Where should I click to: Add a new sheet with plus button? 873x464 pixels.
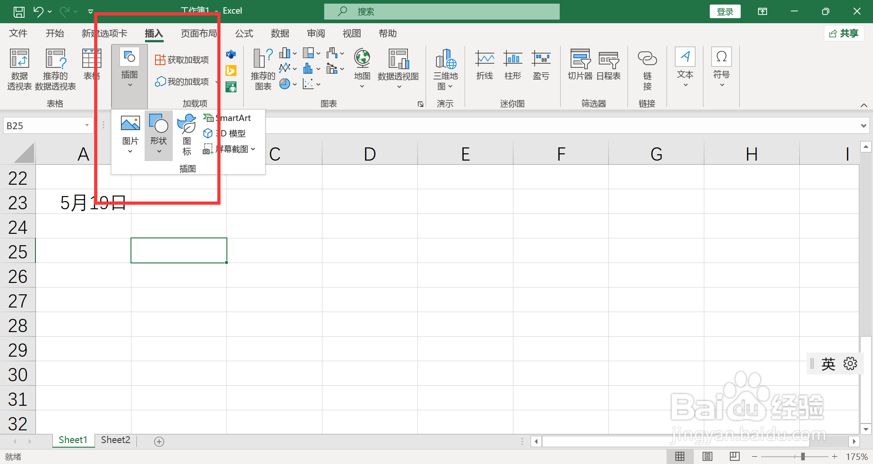[x=159, y=441]
